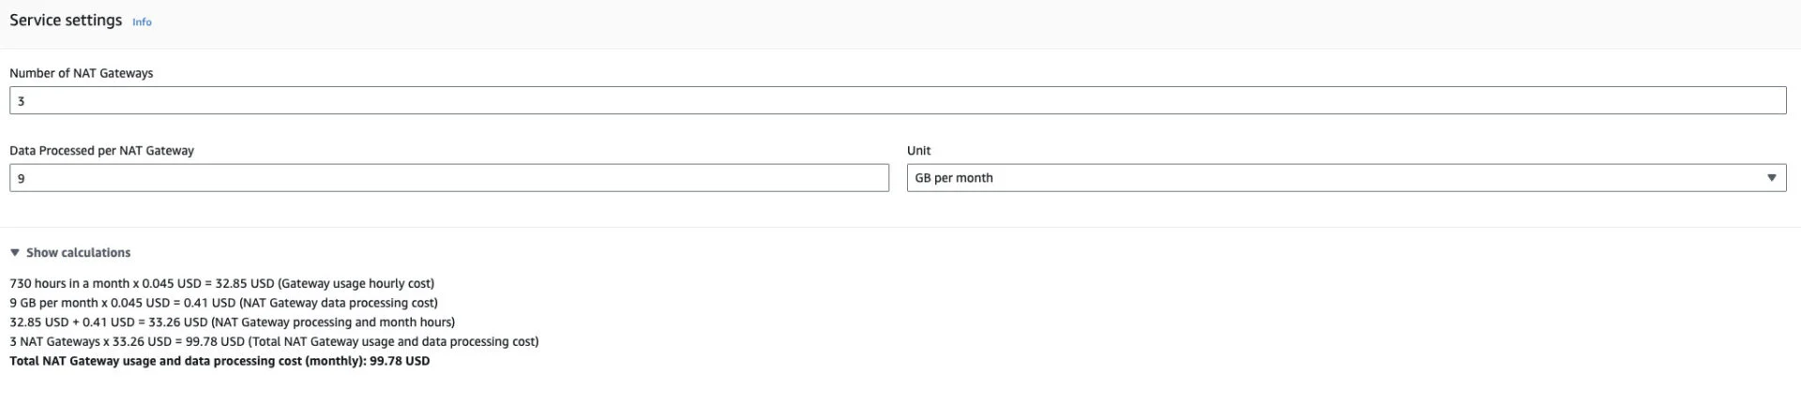Screen dimensions: 1801x403
Task: Click the Show calculations label text
Action: 78,252
